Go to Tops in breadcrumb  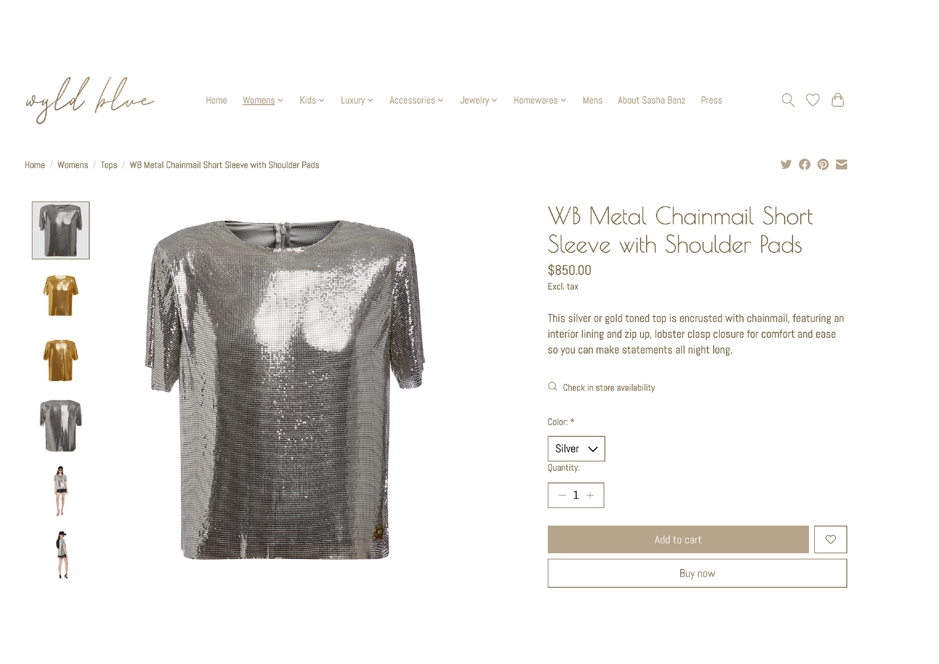point(109,165)
